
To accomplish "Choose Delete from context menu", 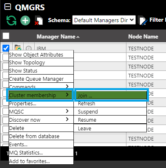I will 41,128.
